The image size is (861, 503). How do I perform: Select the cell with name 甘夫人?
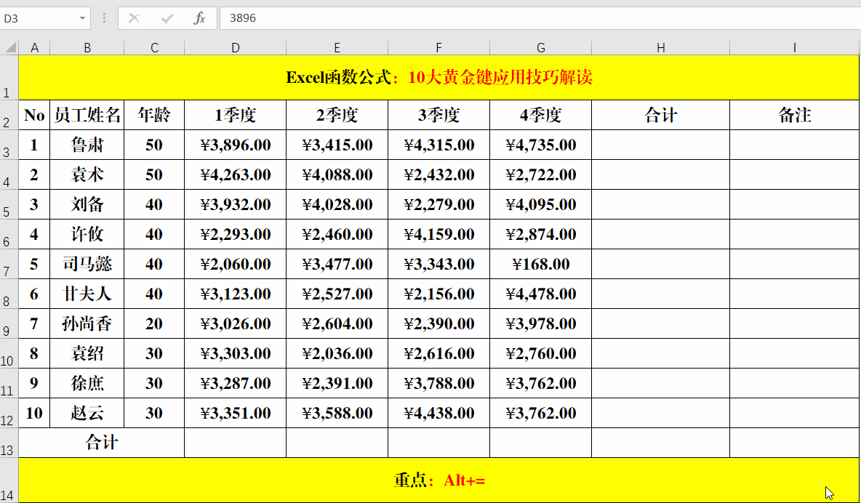point(87,294)
